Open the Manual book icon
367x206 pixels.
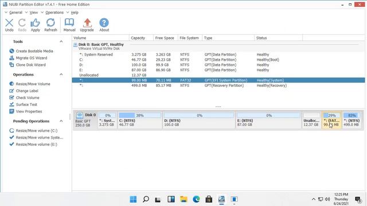pyautogui.click(x=69, y=25)
